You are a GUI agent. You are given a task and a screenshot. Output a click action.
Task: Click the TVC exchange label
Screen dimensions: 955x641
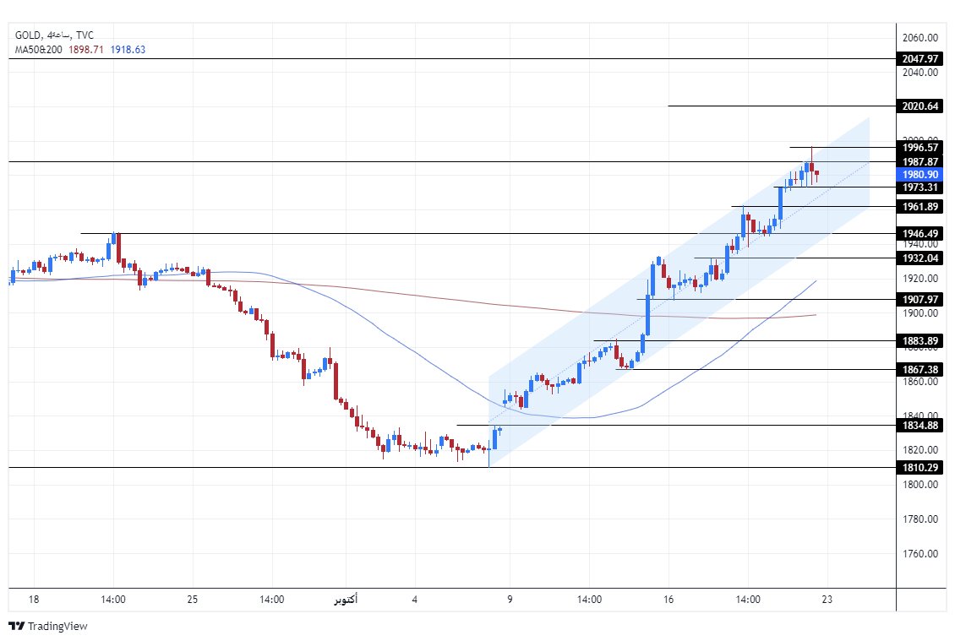85,35
